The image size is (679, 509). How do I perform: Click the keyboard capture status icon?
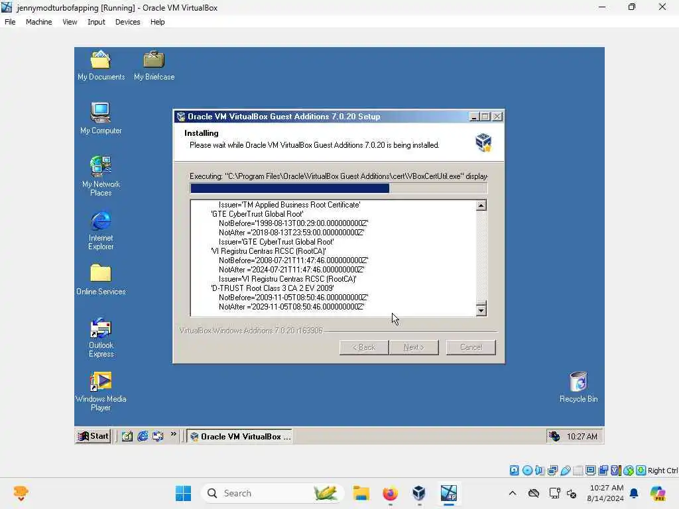pos(641,471)
